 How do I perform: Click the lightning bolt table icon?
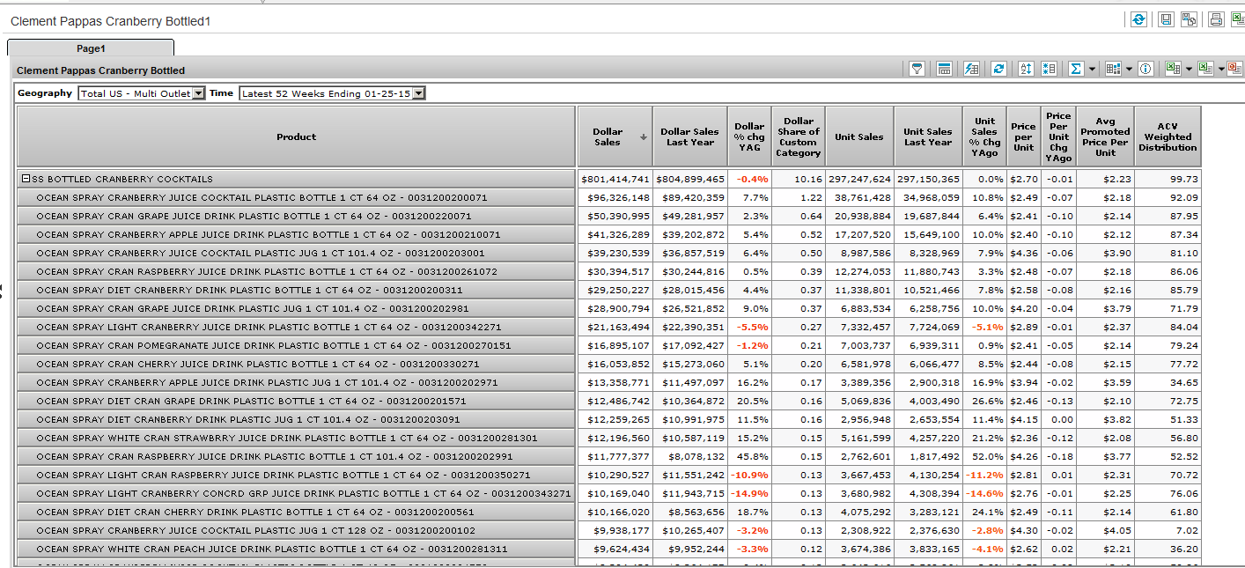tap(971, 69)
